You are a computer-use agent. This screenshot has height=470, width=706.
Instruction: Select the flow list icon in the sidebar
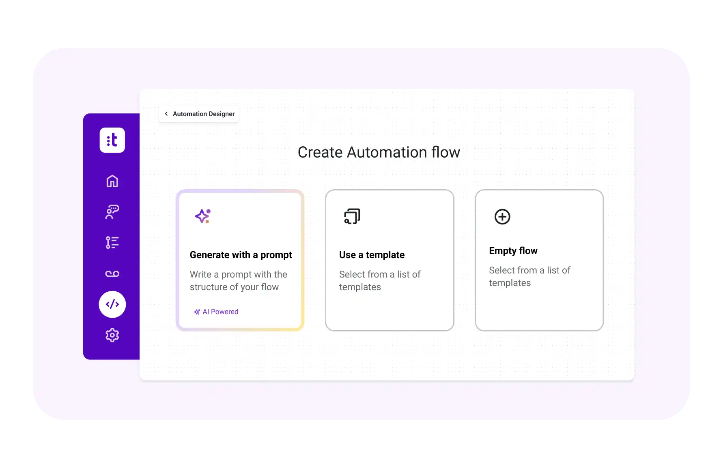(x=112, y=242)
